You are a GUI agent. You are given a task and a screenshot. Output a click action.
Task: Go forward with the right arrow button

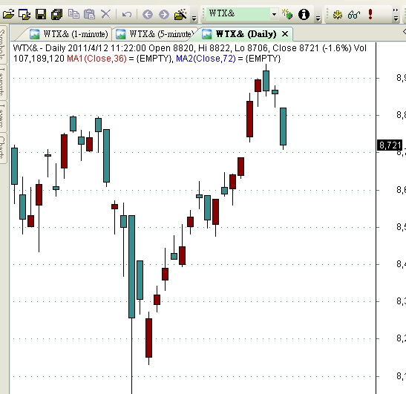163,14
